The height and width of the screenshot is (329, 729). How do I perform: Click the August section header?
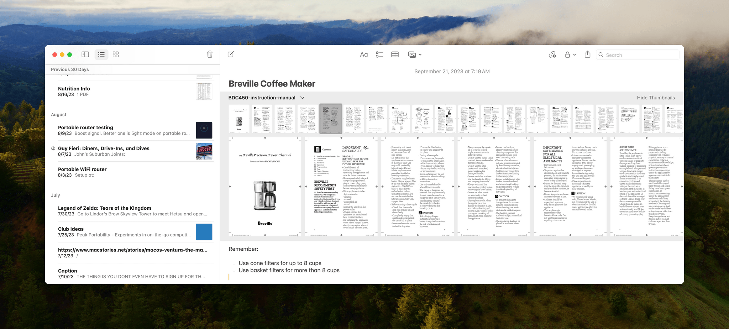[59, 115]
